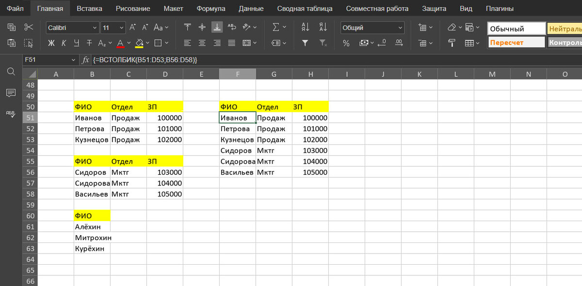Click the Select all icon
The width and height of the screenshot is (582, 286).
tap(29, 43)
